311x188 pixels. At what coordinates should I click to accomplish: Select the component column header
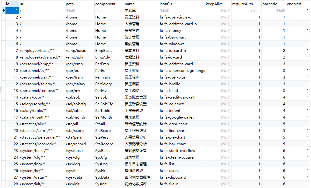pos(109,4)
